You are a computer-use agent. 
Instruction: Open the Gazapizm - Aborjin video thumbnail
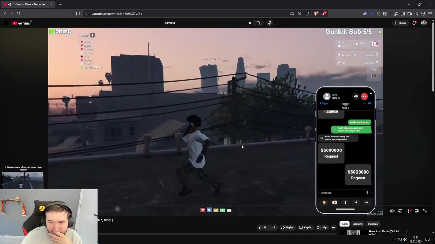click(353, 232)
